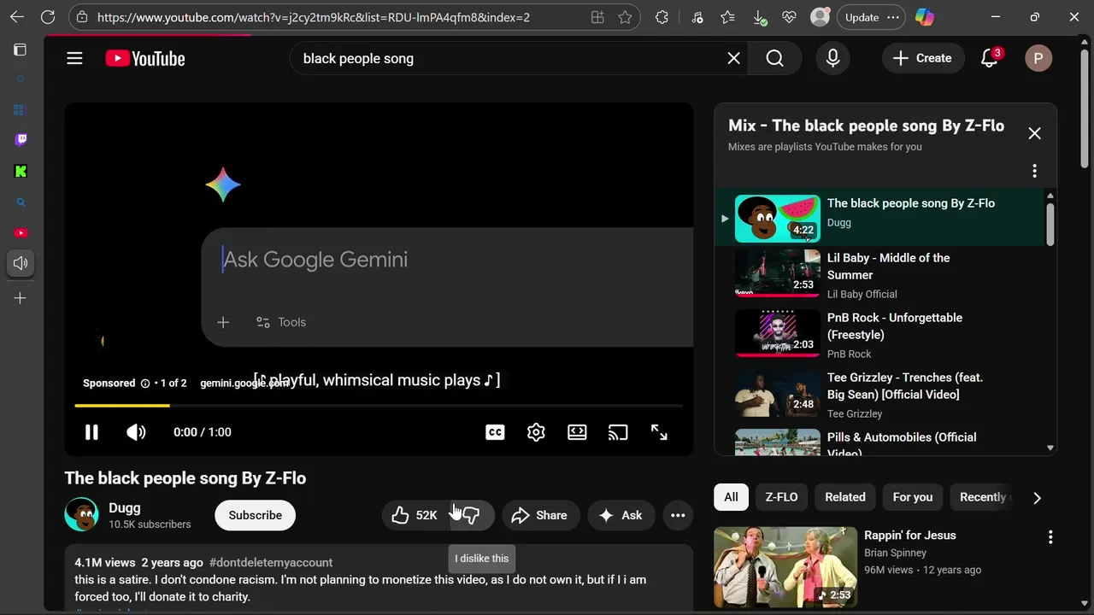The height and width of the screenshot is (615, 1094).
Task: Open browser favorites list
Action: point(727,17)
